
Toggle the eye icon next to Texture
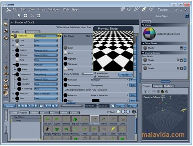pyautogui.click(x=176, y=9)
